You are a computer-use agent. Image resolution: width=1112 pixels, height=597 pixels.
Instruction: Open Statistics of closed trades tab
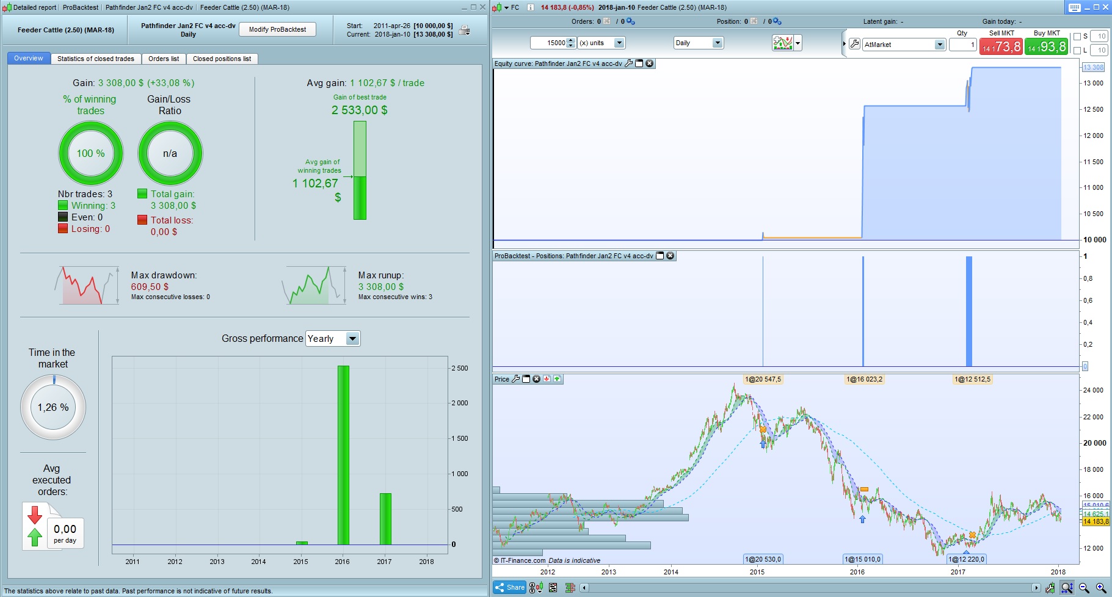[96, 59]
